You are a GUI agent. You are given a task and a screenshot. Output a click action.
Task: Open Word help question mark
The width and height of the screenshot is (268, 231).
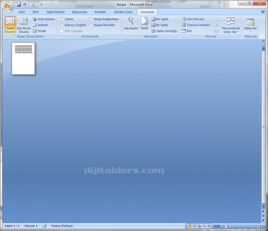click(263, 11)
